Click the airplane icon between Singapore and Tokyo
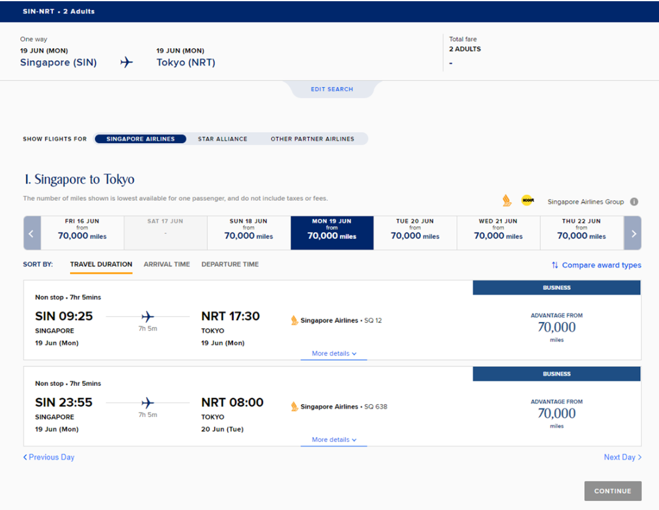The image size is (659, 510). tap(126, 61)
